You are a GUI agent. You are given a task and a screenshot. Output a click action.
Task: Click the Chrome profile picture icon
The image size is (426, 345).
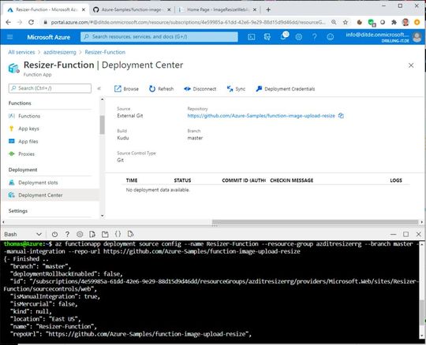tap(405, 22)
